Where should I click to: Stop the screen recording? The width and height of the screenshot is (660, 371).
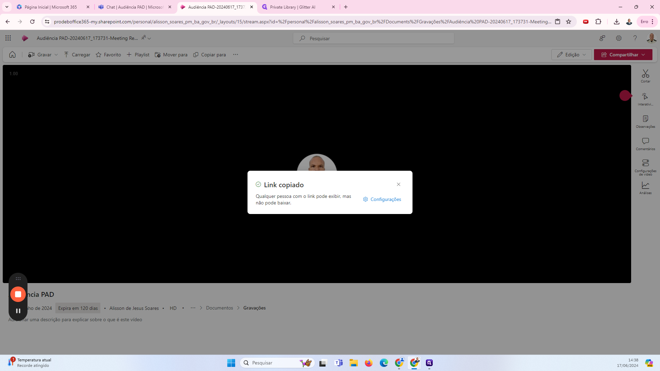click(18, 294)
